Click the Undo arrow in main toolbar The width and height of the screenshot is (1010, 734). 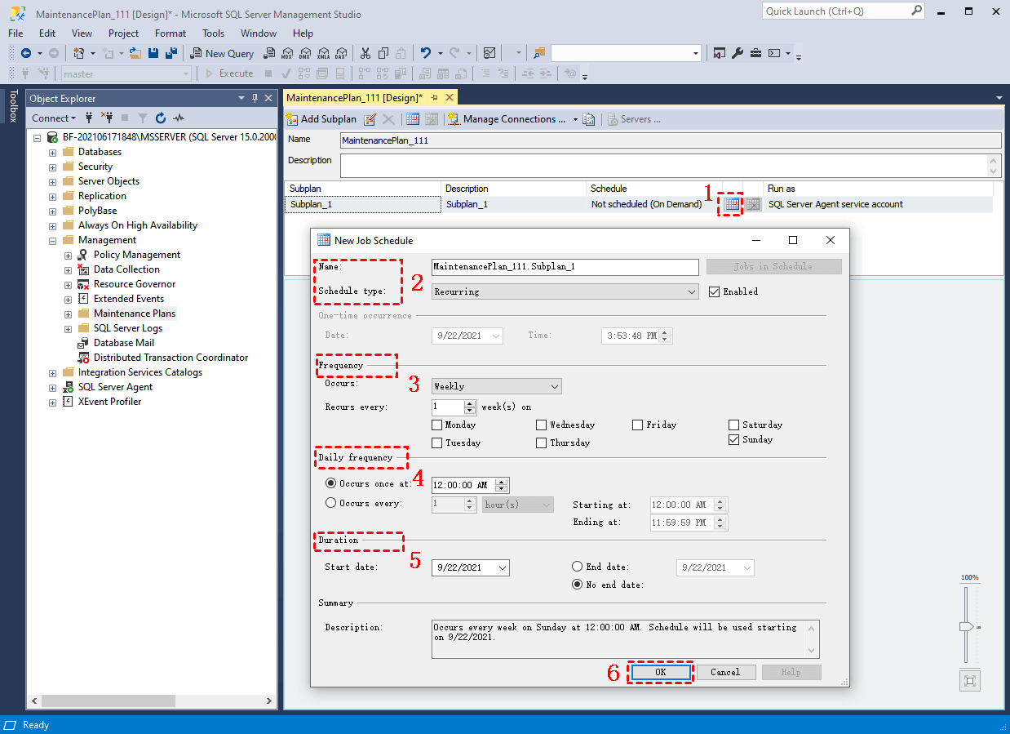tap(425, 53)
